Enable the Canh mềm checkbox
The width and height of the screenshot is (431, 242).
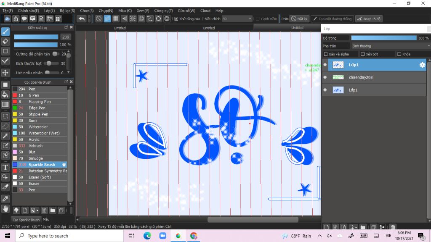point(258,18)
